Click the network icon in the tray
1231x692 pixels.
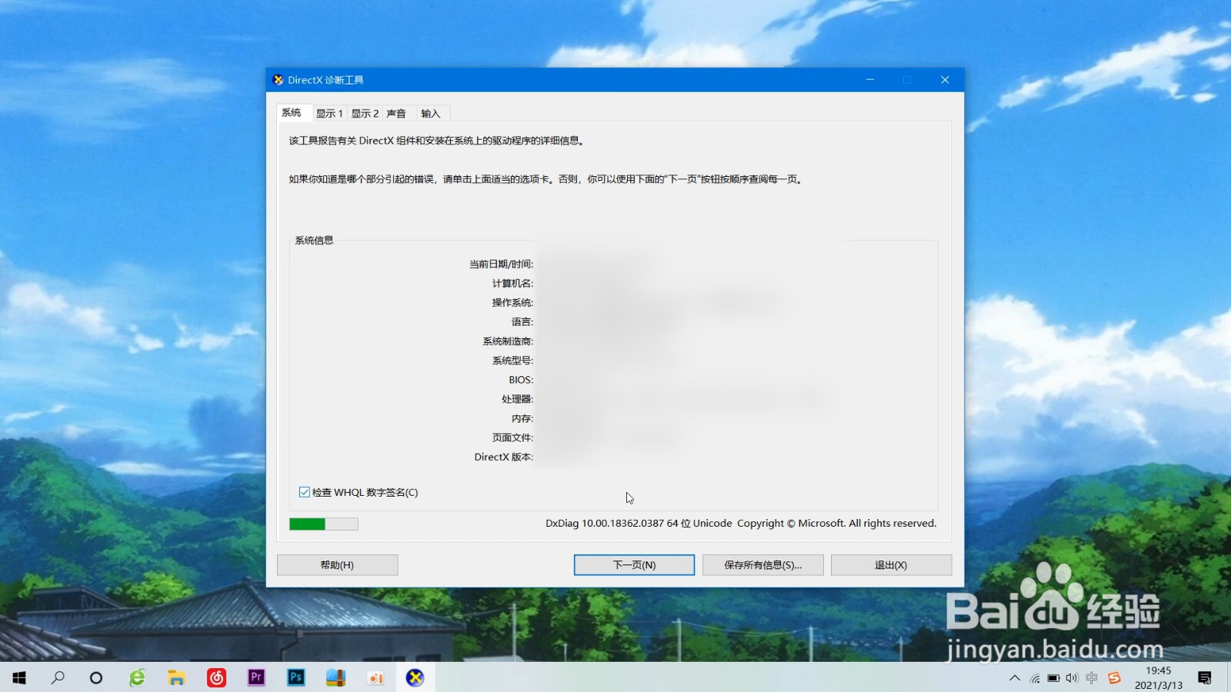pyautogui.click(x=1033, y=678)
